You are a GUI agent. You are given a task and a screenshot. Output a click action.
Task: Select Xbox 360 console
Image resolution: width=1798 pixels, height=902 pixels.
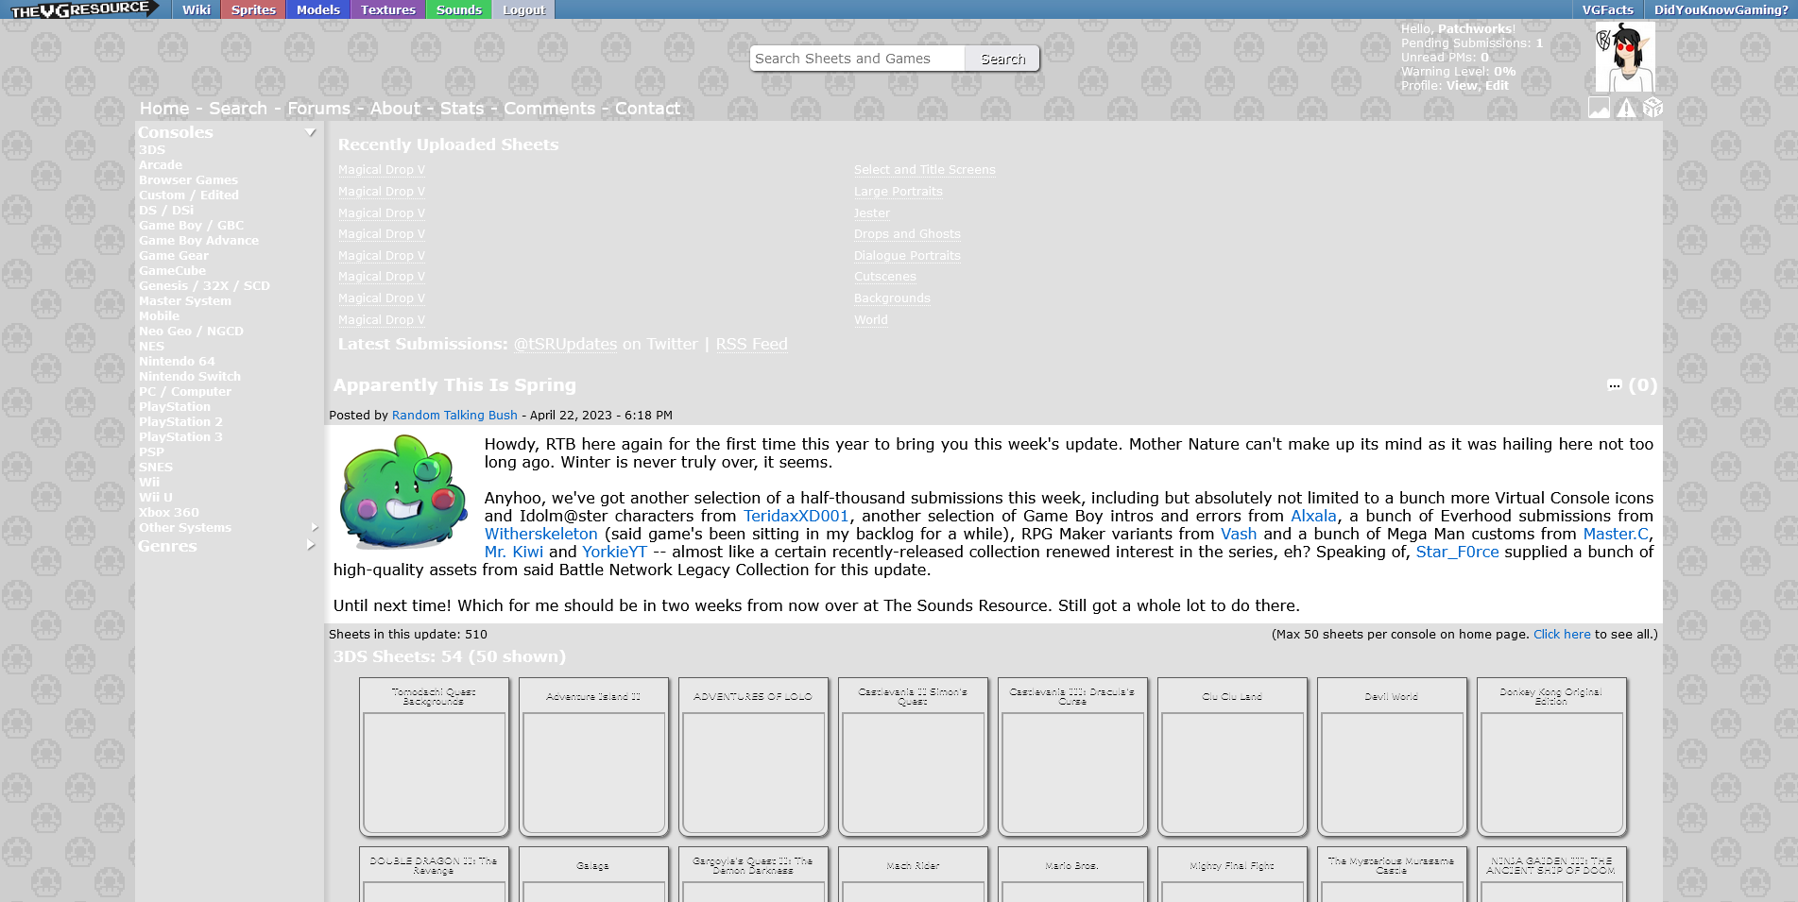pos(169,512)
